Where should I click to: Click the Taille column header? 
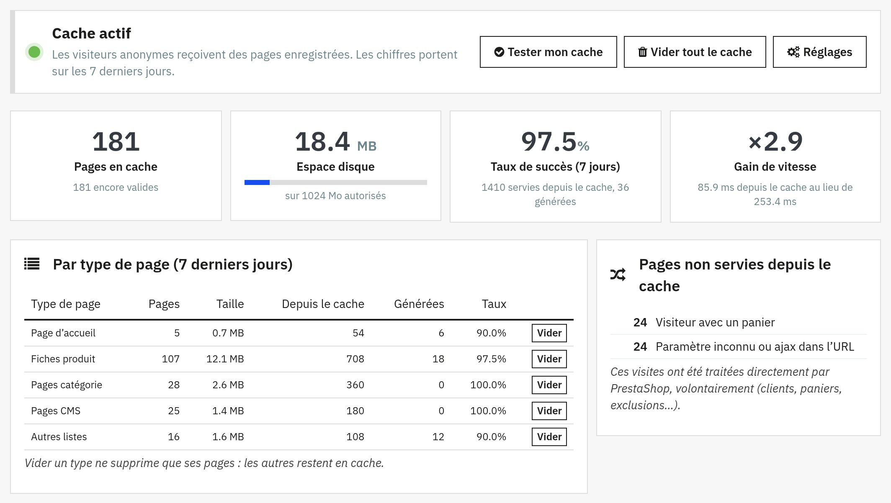pyautogui.click(x=230, y=304)
